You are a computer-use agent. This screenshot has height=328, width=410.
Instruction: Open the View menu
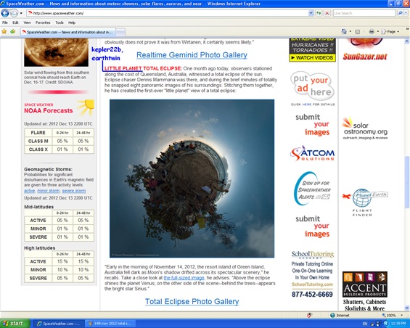coord(27,22)
